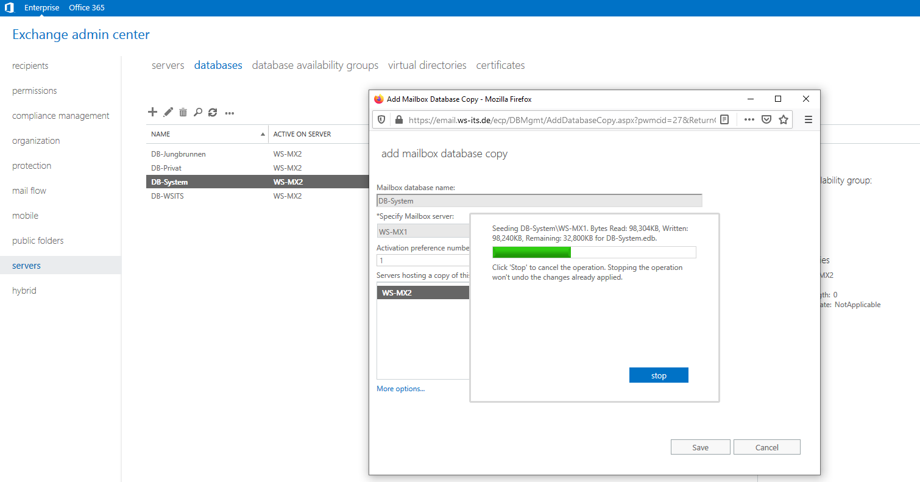920x482 pixels.
Task: Click the Office logo icon in header
Action: [9, 8]
